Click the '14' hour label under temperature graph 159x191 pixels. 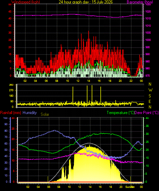tap(90, 187)
